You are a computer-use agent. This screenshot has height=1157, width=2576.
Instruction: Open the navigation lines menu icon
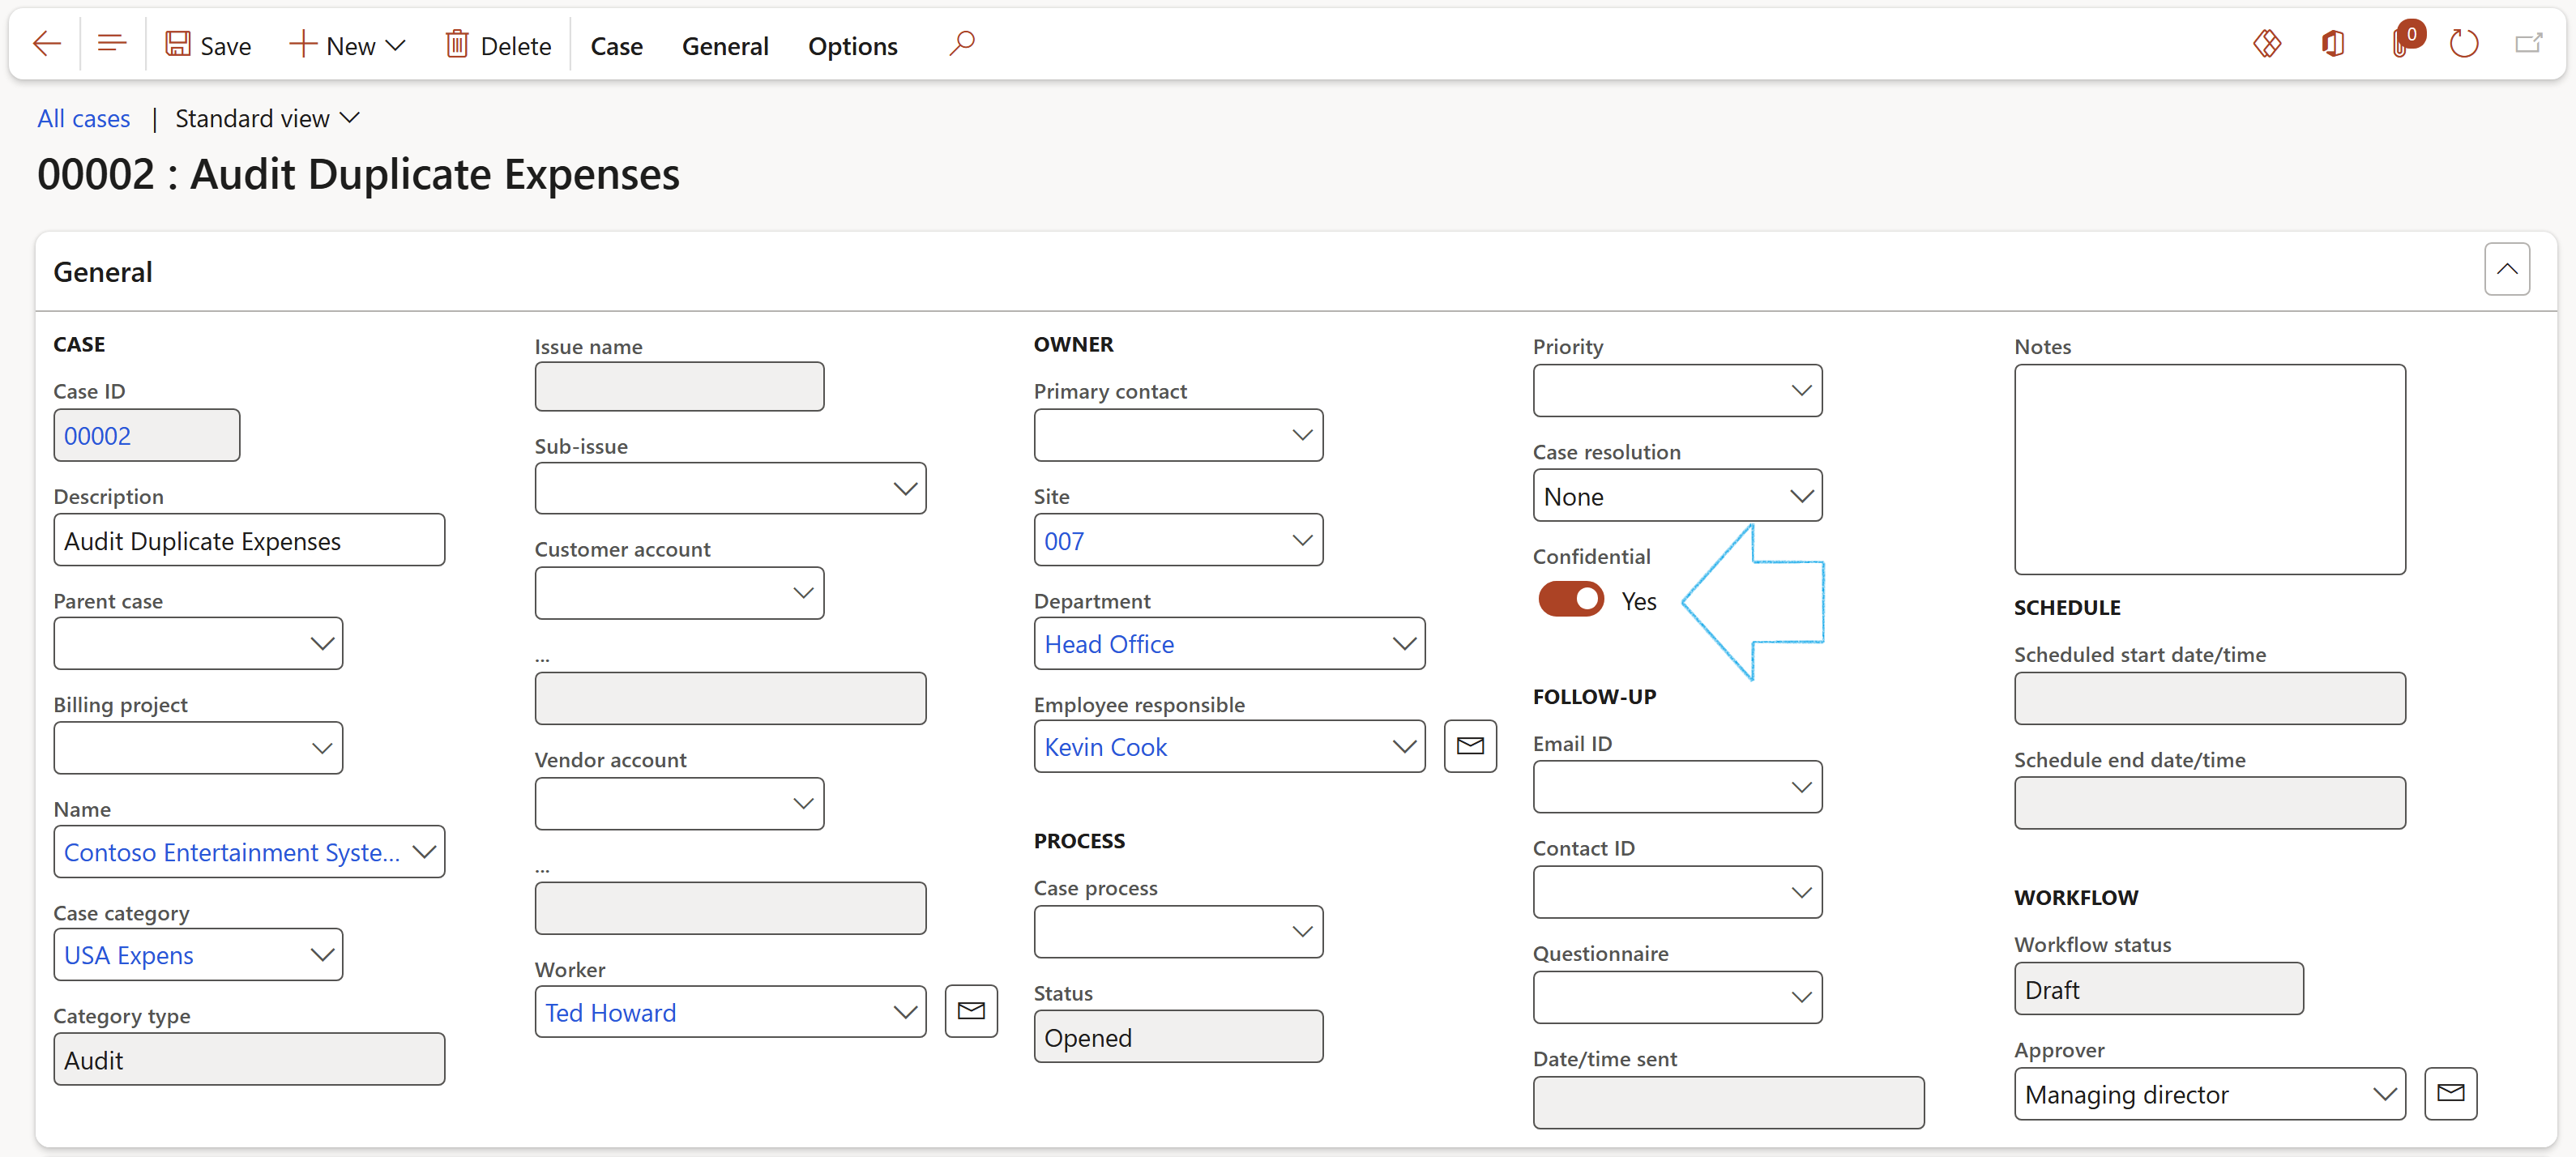111,44
